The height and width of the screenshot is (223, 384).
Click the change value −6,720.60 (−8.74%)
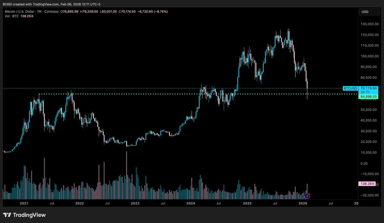[152, 12]
